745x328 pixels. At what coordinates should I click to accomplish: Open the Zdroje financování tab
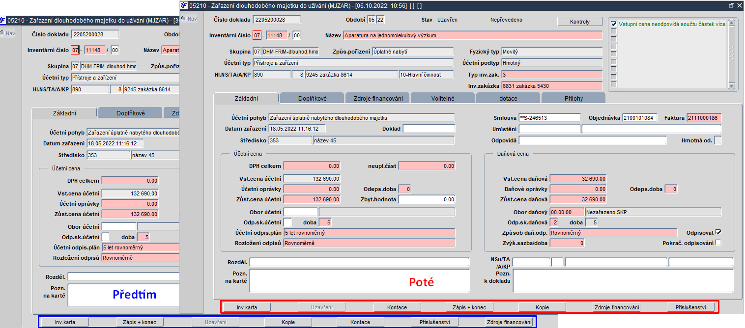378,98
